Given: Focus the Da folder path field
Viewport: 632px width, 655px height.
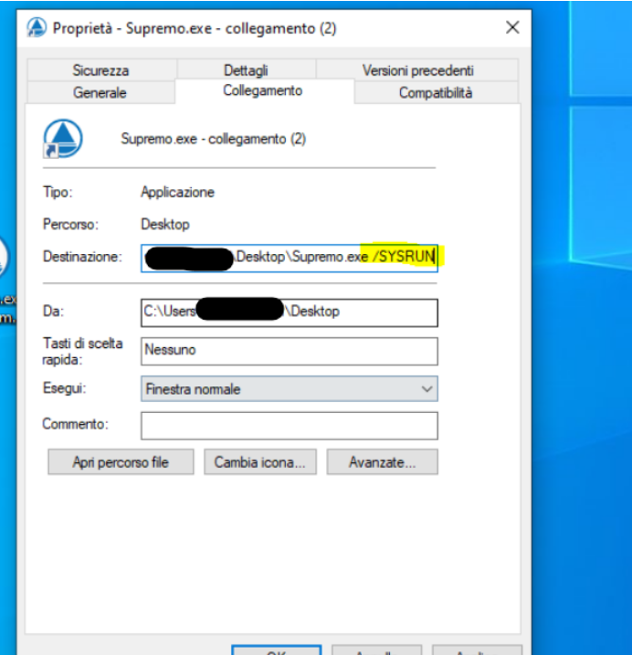Looking at the screenshot, I should coord(289,312).
